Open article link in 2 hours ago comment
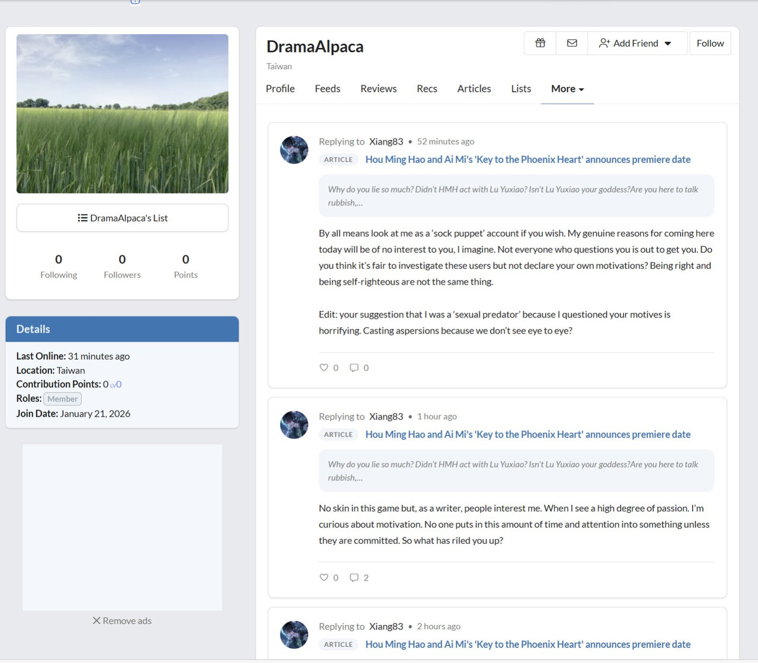The width and height of the screenshot is (758, 663). click(x=527, y=644)
